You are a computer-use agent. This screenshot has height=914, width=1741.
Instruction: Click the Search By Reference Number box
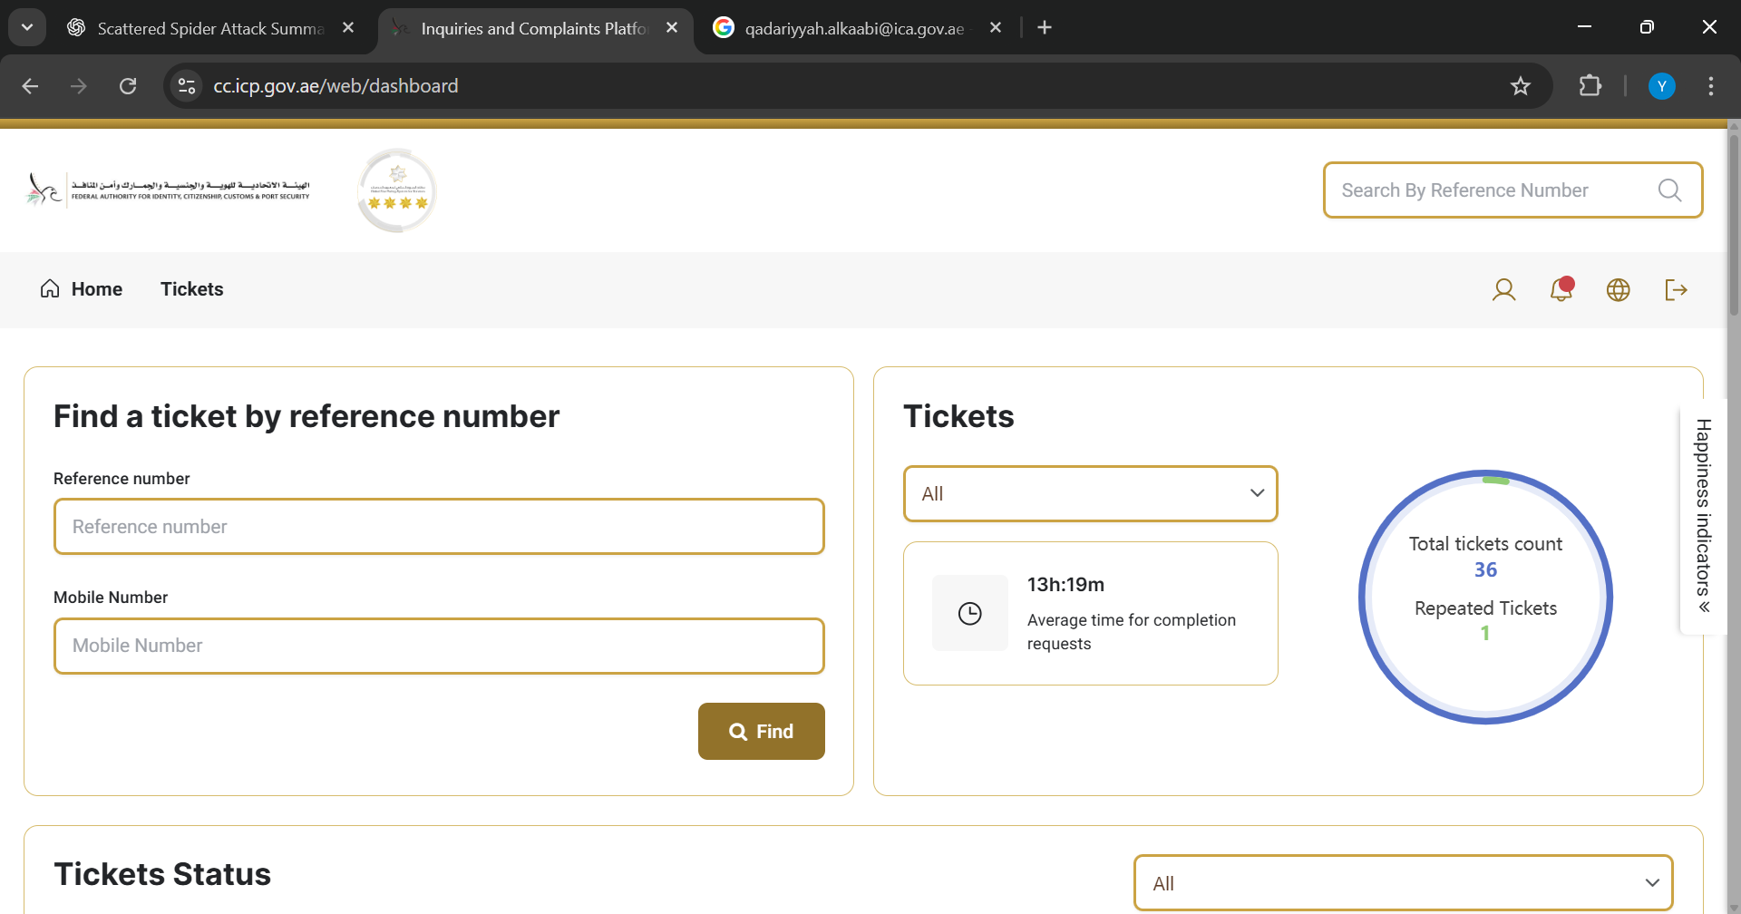click(x=1513, y=190)
